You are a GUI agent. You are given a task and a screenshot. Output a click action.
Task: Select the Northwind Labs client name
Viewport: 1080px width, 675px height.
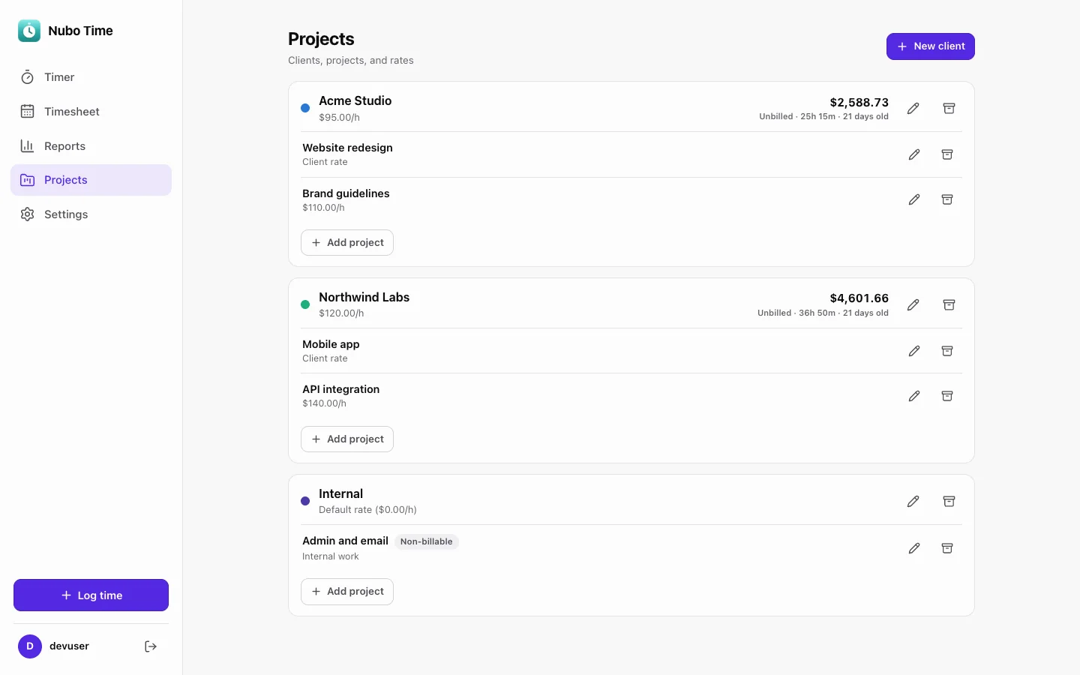point(364,297)
